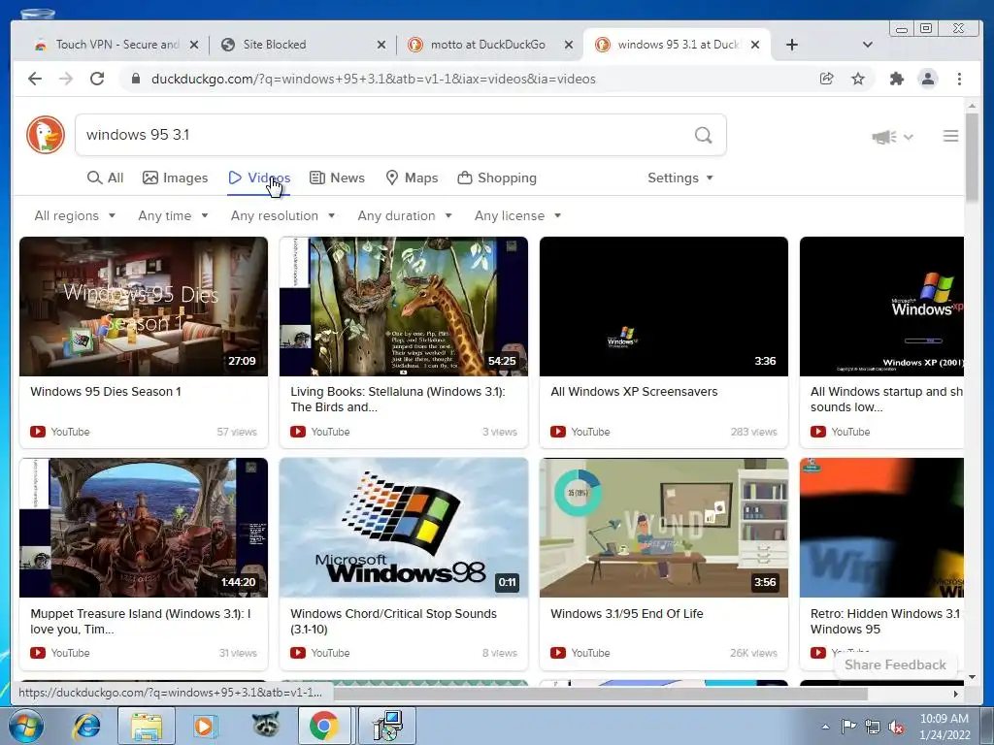The image size is (994, 745).
Task: Switch to motto at DuckDuckGo tab
Action: click(488, 45)
